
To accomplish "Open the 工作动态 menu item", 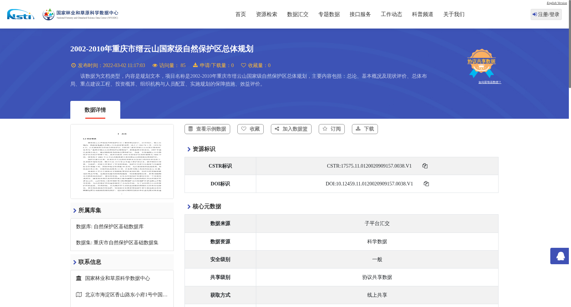I will coord(391,14).
